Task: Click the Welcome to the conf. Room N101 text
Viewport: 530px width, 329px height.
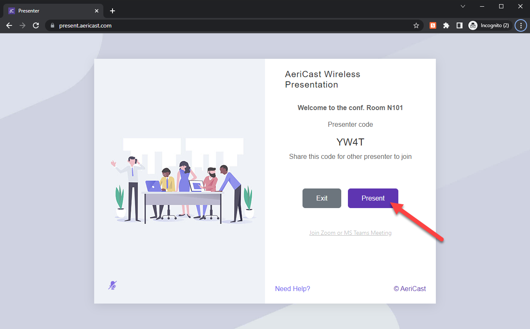Action: click(350, 108)
